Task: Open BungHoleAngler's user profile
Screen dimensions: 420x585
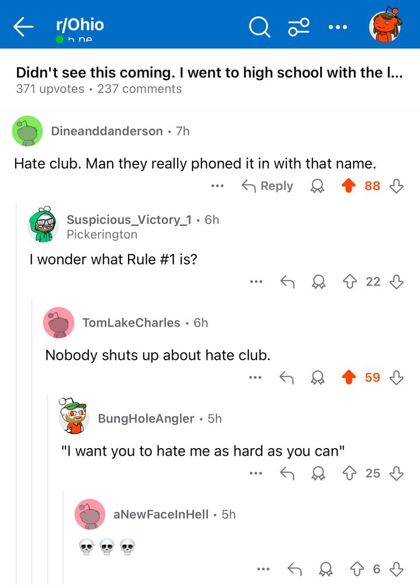Action: 146,419
